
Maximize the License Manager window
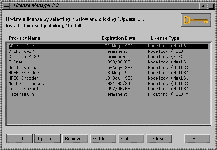coord(211,6)
